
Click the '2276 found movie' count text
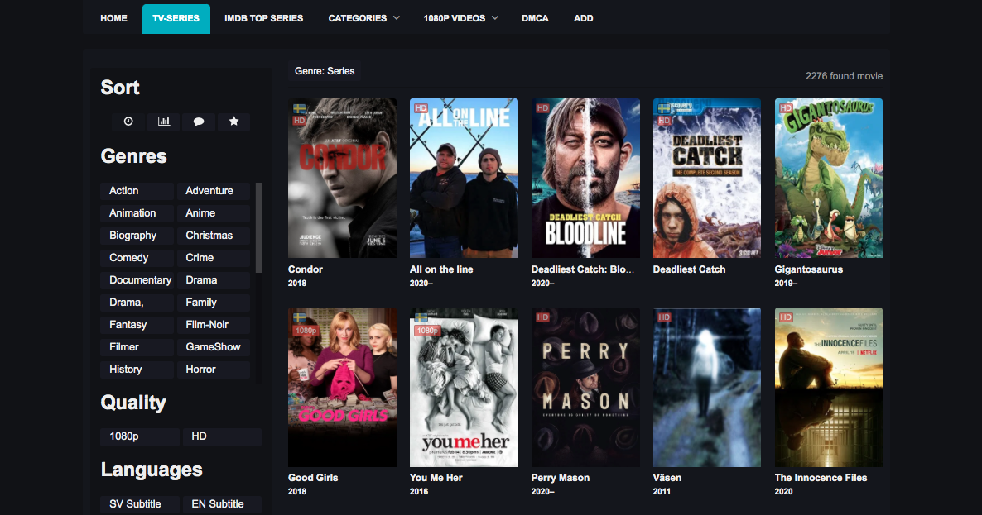(x=845, y=75)
